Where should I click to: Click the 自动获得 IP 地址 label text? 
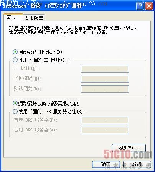40,52
